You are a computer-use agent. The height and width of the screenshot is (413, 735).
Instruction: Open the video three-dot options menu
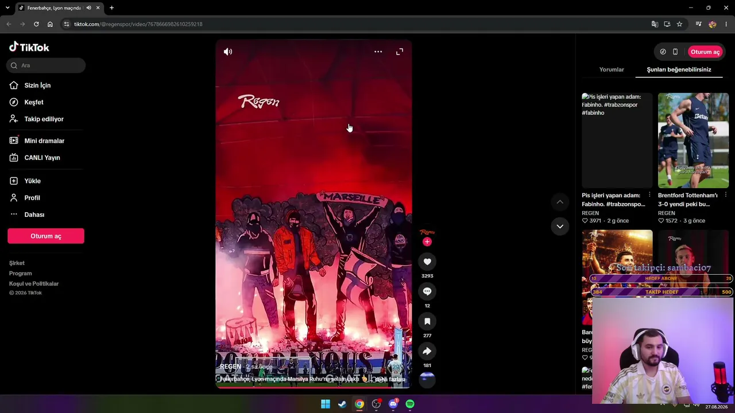378,52
